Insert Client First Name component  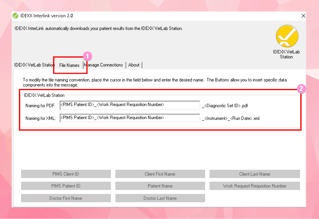coord(160,174)
